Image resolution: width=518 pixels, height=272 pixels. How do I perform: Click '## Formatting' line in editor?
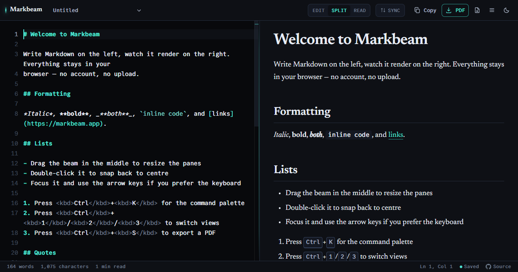(47, 94)
